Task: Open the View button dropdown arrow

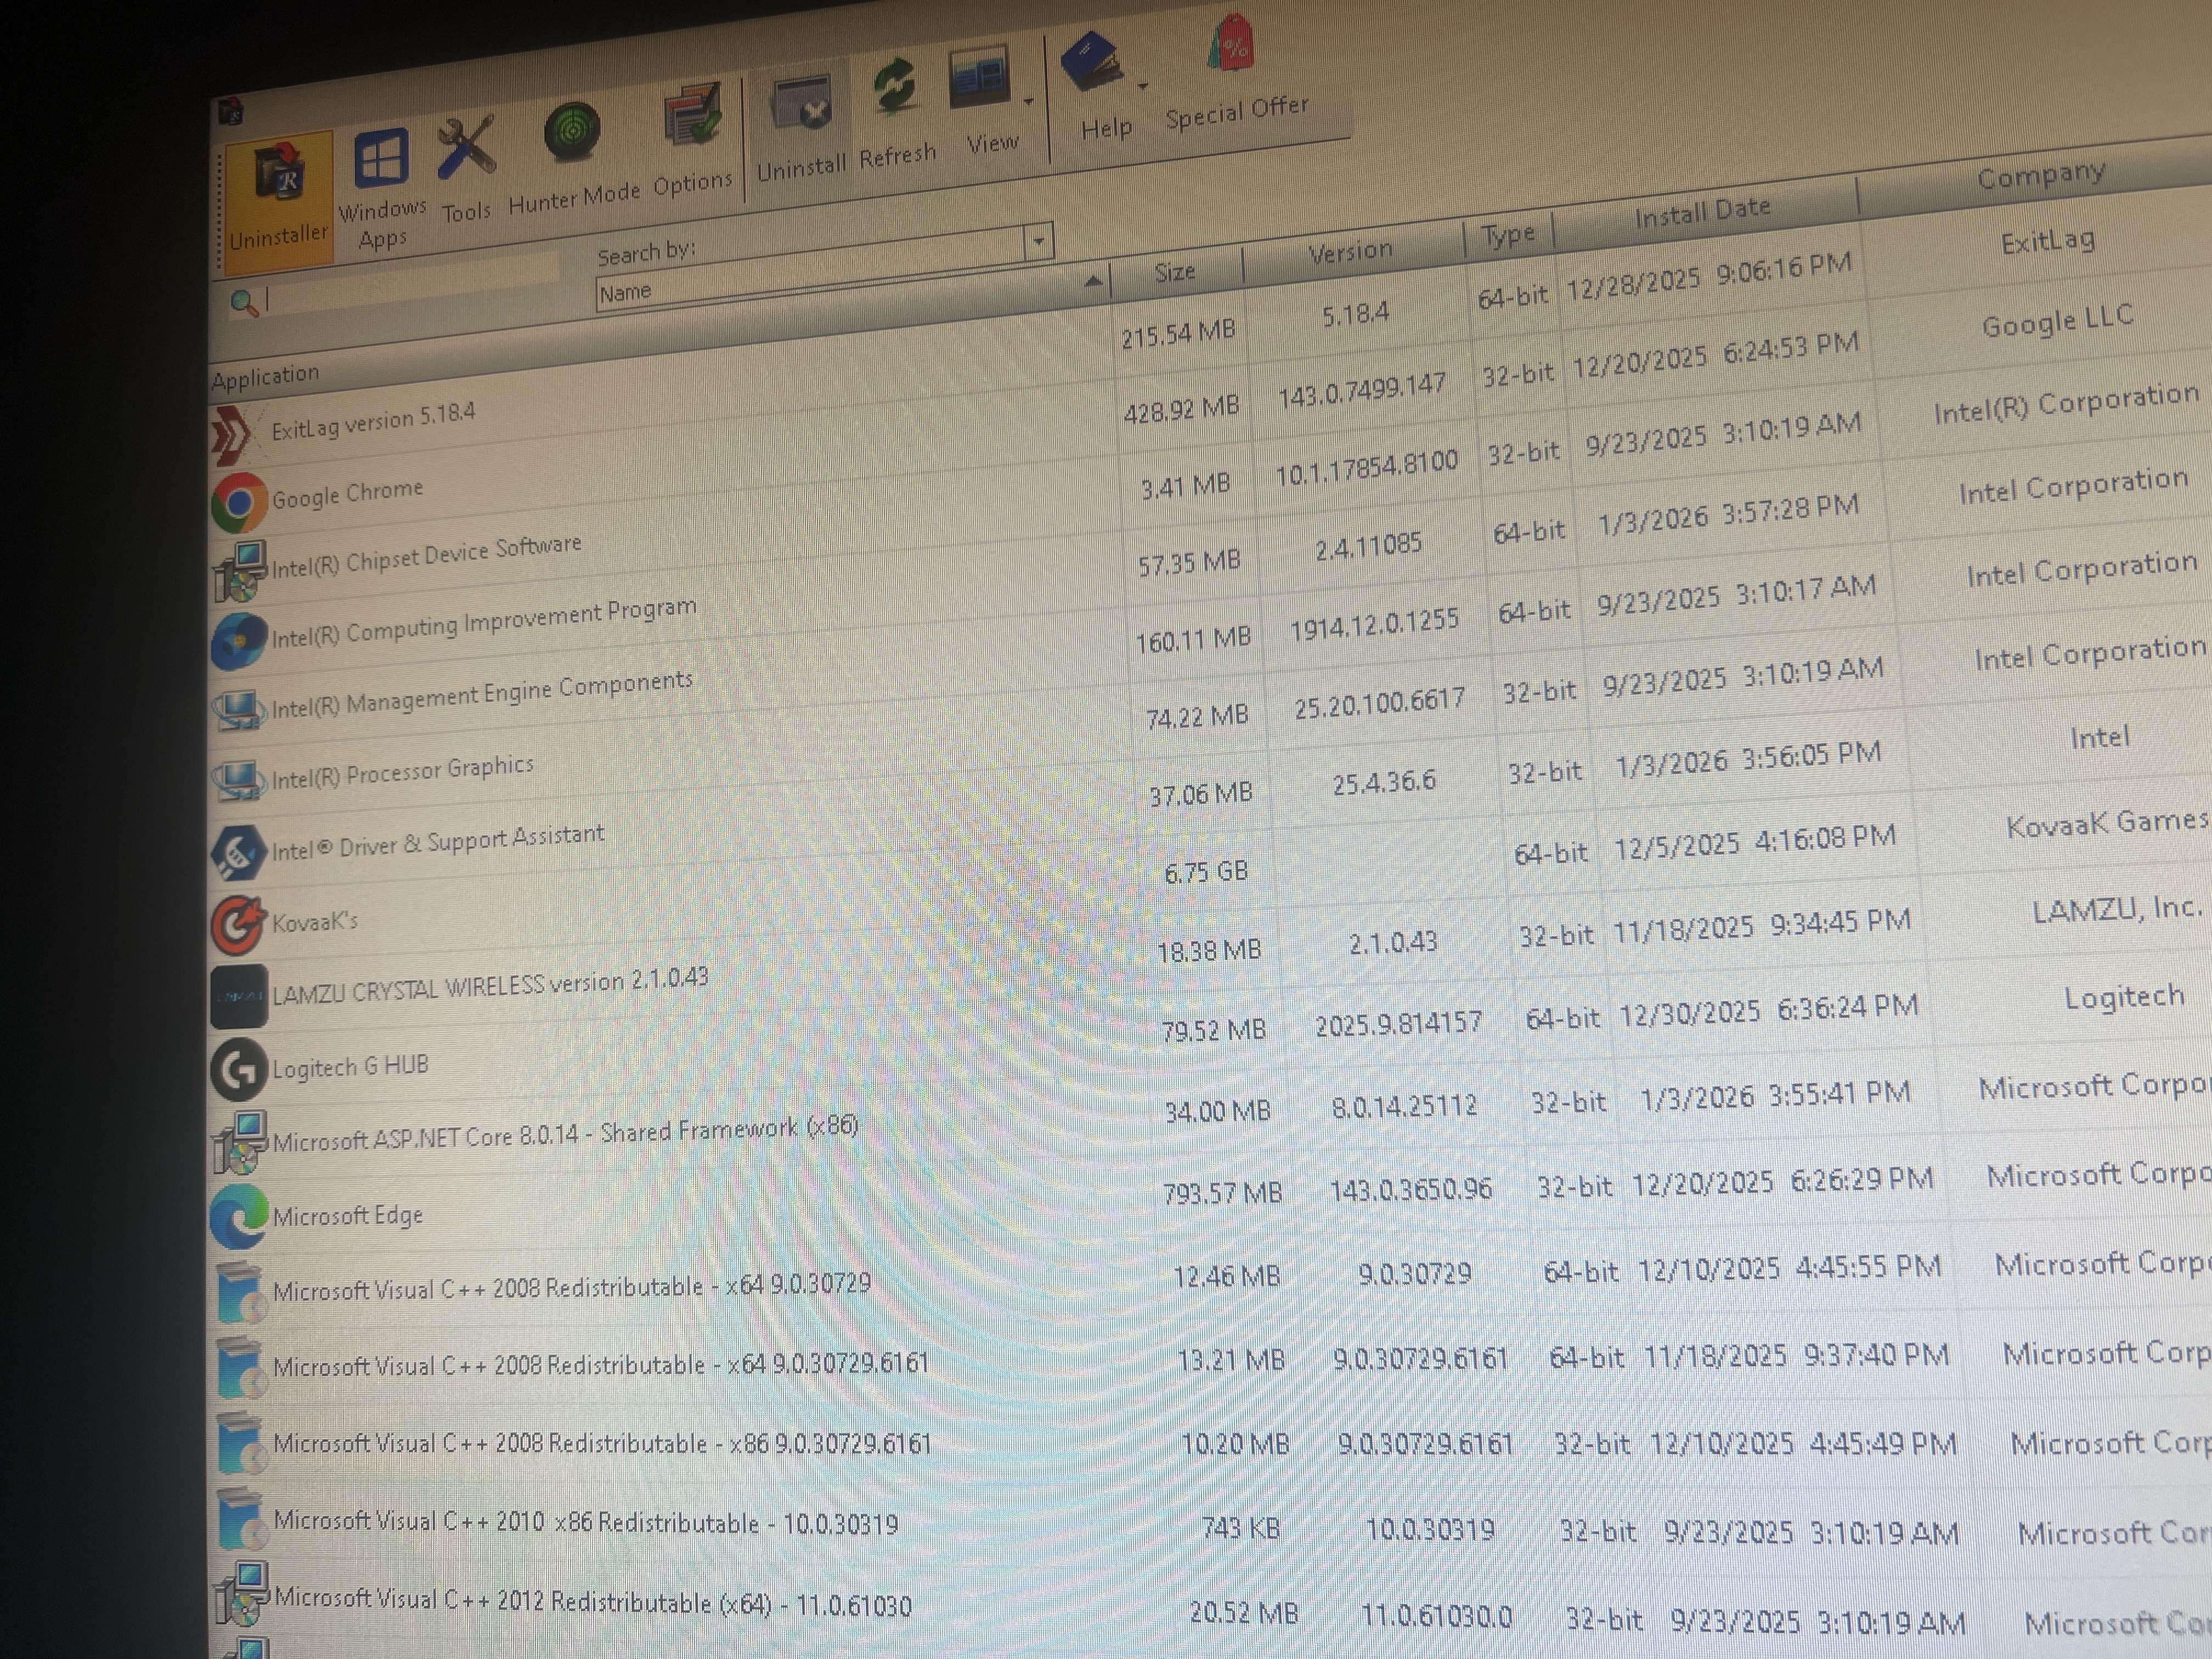Action: pyautogui.click(x=1028, y=101)
